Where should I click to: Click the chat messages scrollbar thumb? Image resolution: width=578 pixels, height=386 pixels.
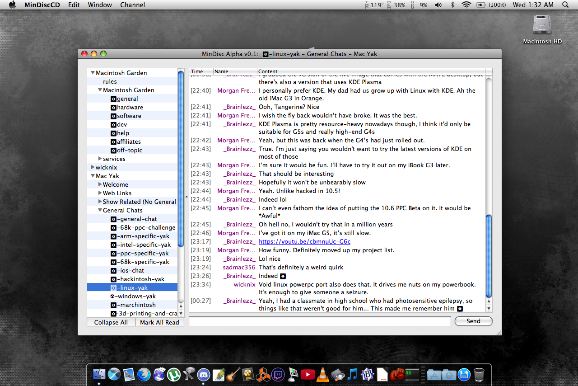(x=489, y=255)
